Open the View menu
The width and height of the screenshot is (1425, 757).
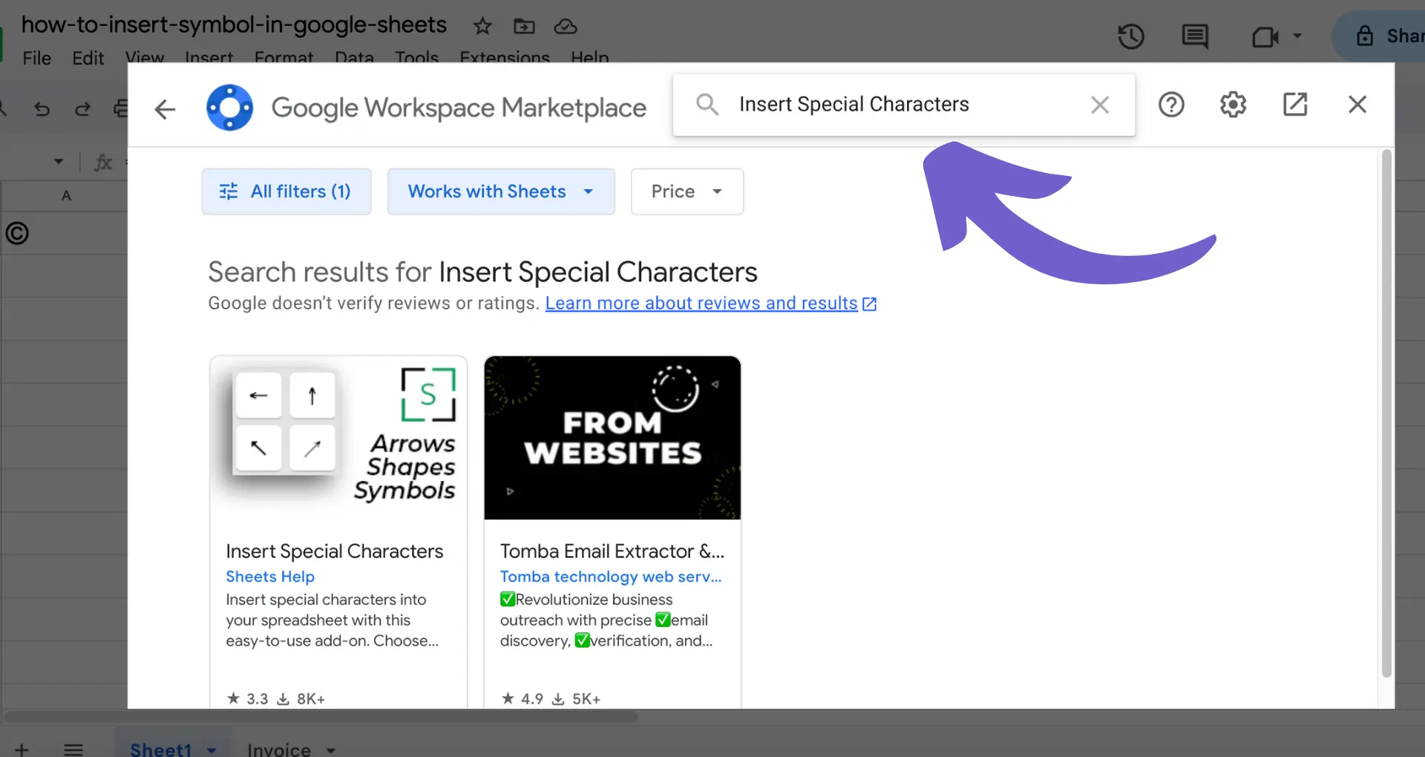(x=144, y=57)
